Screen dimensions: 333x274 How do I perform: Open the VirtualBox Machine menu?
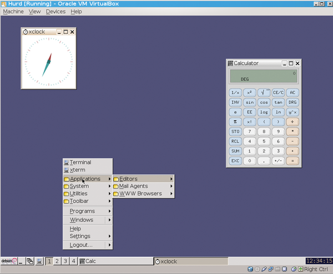tap(13, 12)
